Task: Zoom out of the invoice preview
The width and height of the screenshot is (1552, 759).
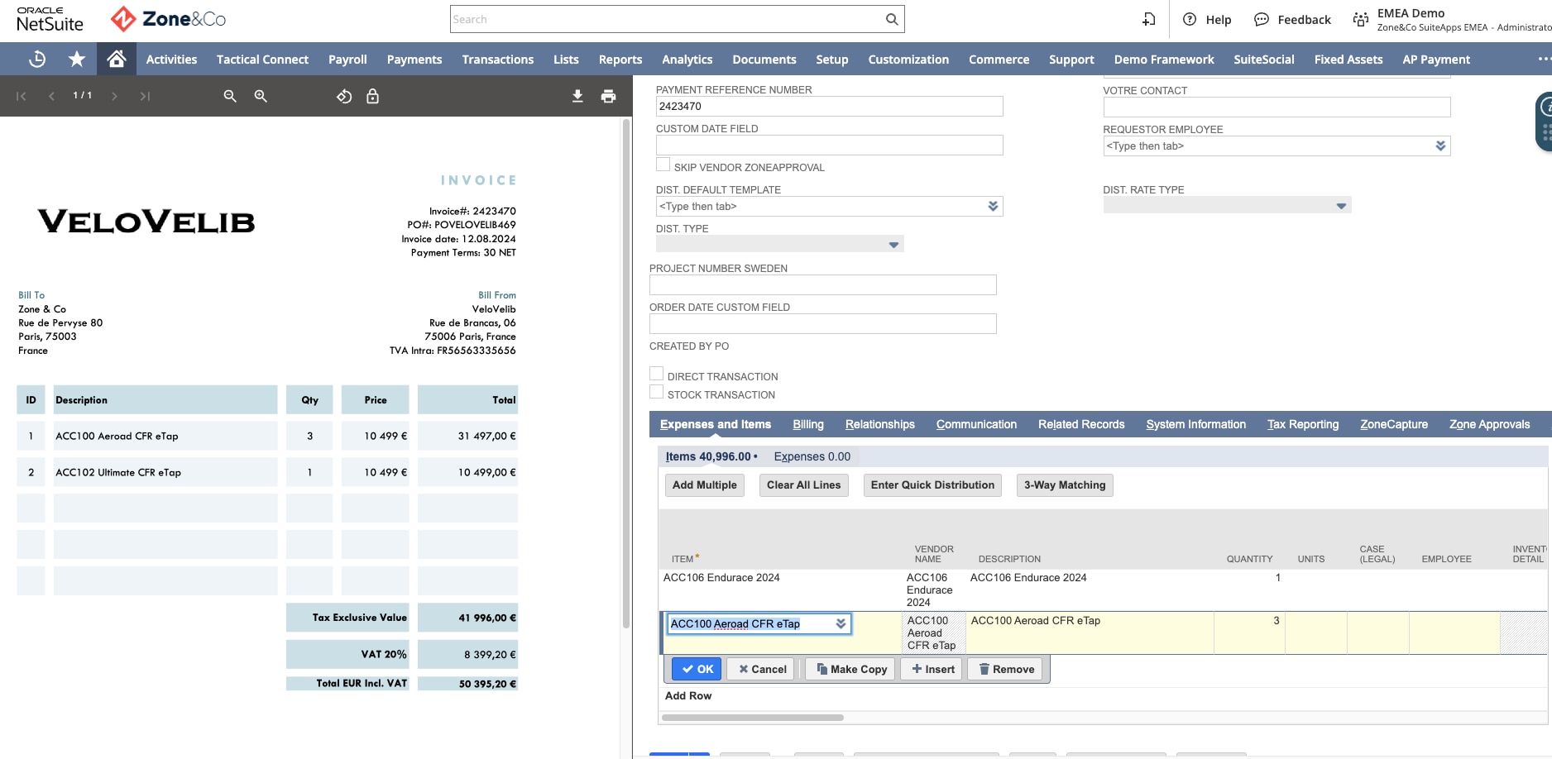Action: coord(230,96)
